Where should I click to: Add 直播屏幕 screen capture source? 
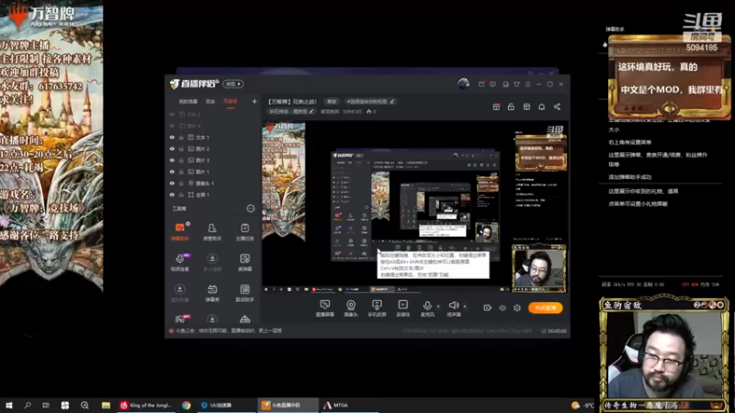(x=325, y=308)
